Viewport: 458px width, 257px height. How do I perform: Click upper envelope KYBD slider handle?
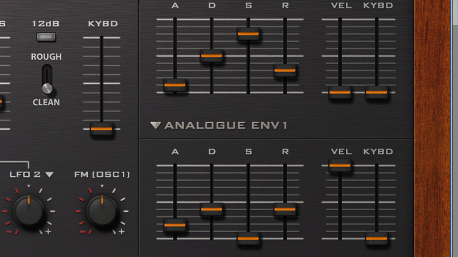tap(377, 92)
